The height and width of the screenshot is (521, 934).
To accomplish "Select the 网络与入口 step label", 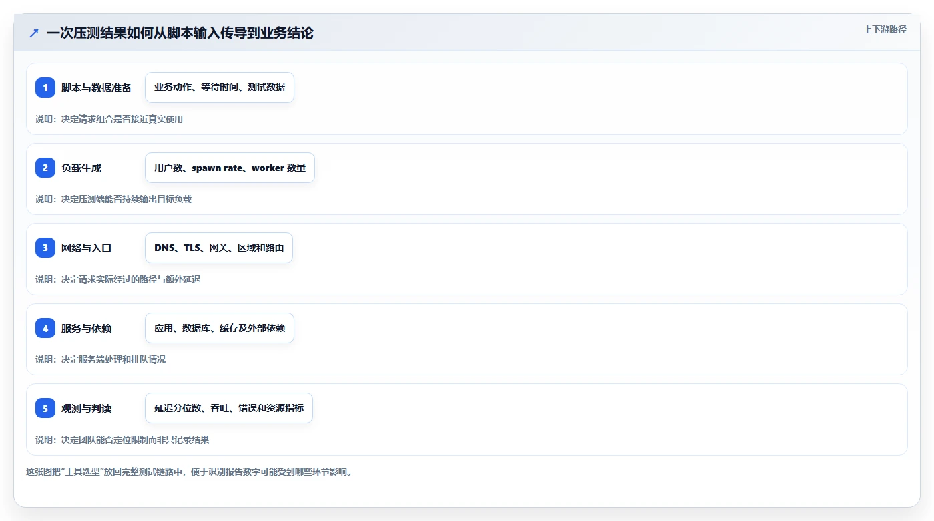I will 86,248.
